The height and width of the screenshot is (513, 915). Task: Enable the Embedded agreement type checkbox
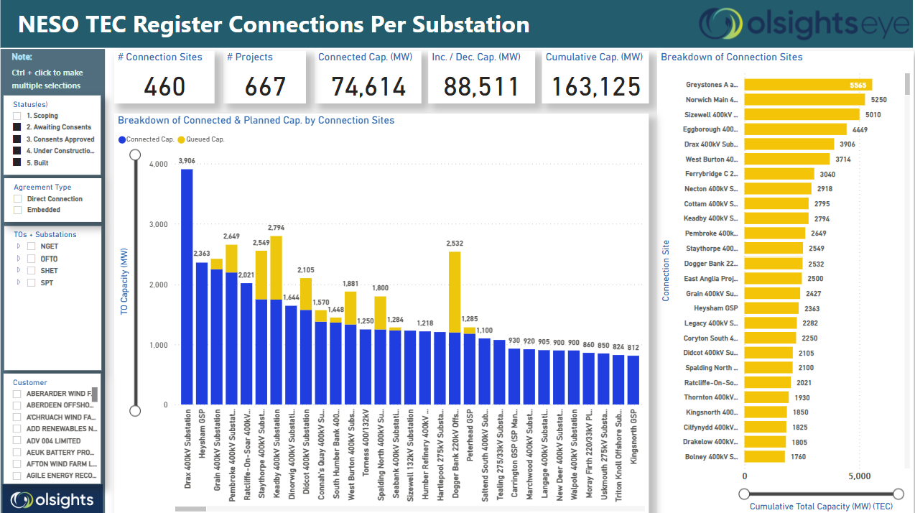(18, 210)
